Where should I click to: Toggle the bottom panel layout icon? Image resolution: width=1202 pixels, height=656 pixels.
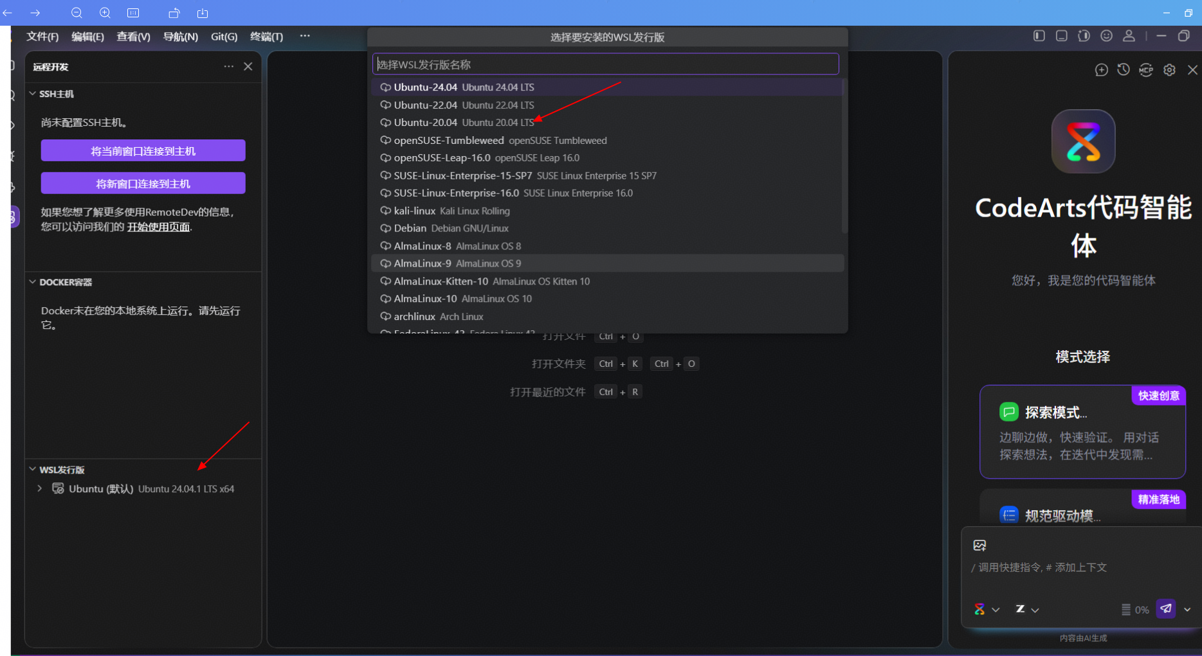(x=1062, y=36)
